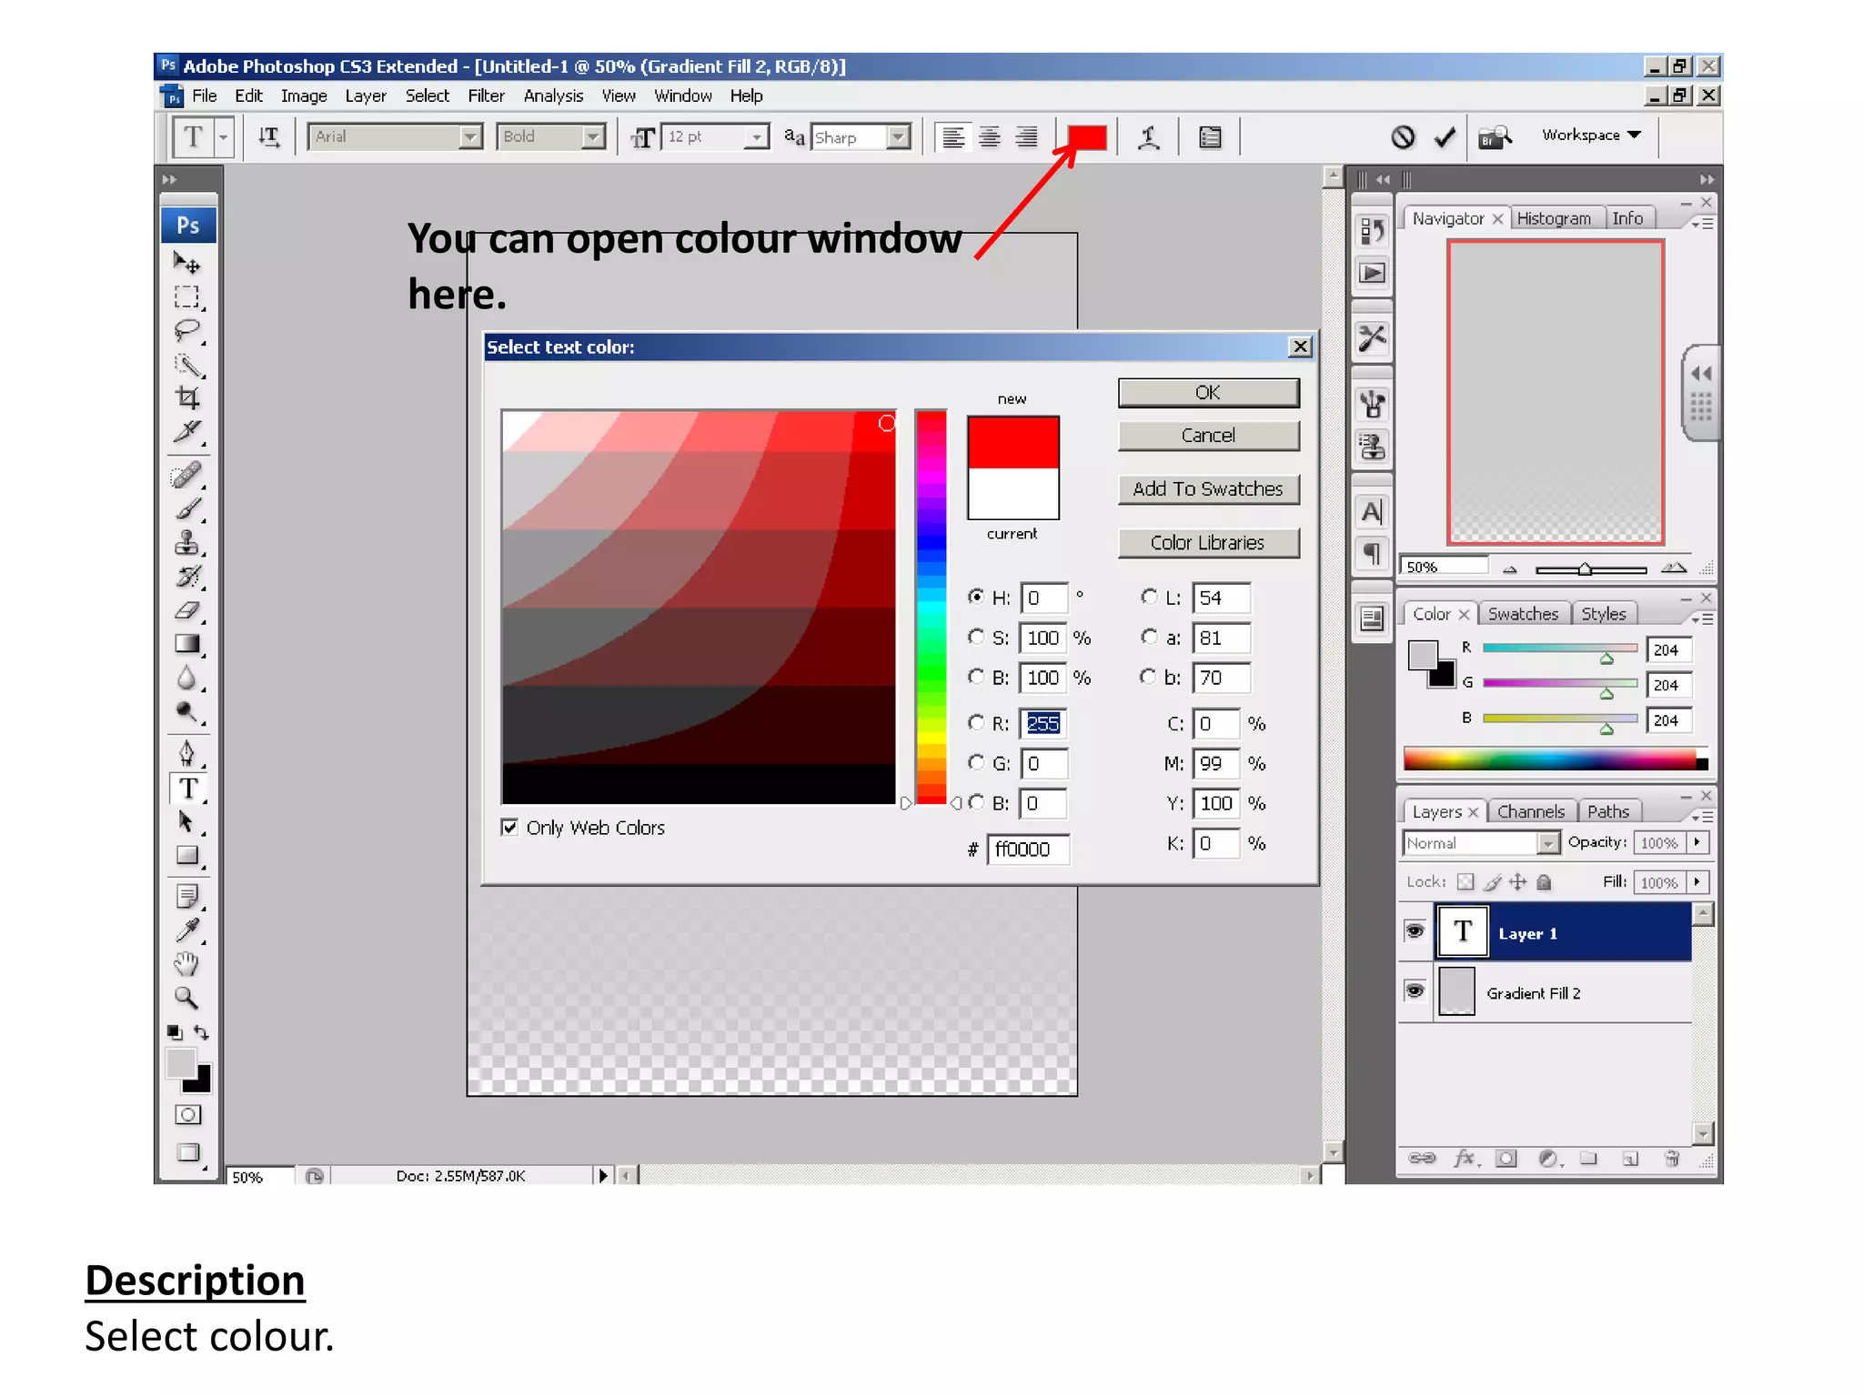Click the red text color swatch

1087,137
